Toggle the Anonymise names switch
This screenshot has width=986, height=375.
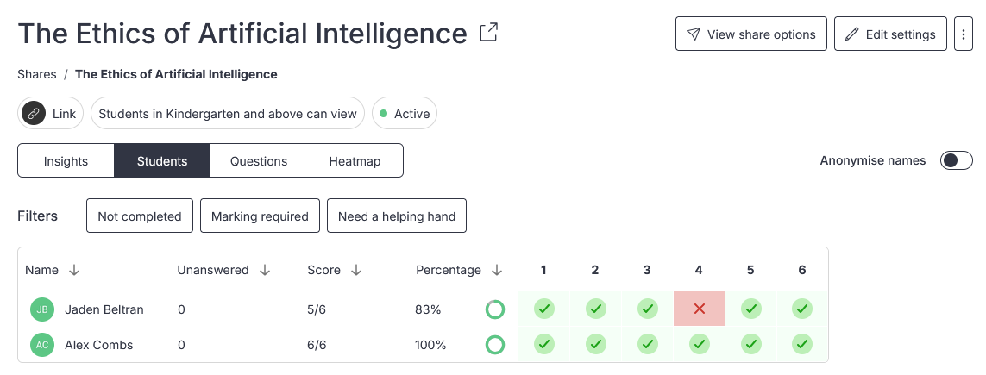tap(956, 160)
